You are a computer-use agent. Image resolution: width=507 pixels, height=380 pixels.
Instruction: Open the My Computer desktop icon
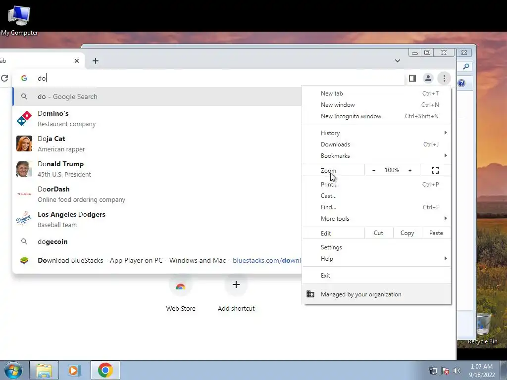[x=19, y=20]
